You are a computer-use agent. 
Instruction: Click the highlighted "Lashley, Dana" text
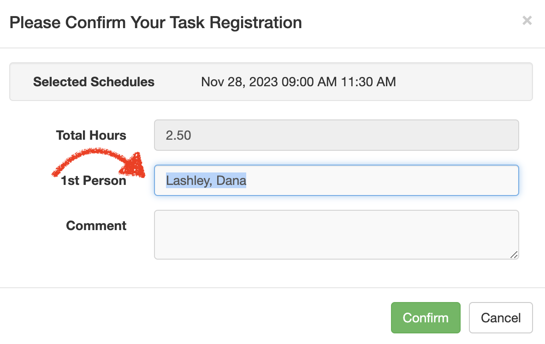tap(206, 180)
